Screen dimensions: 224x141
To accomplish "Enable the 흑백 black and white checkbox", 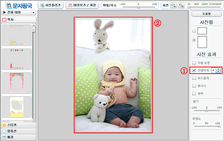I will pyautogui.click(x=194, y=94).
